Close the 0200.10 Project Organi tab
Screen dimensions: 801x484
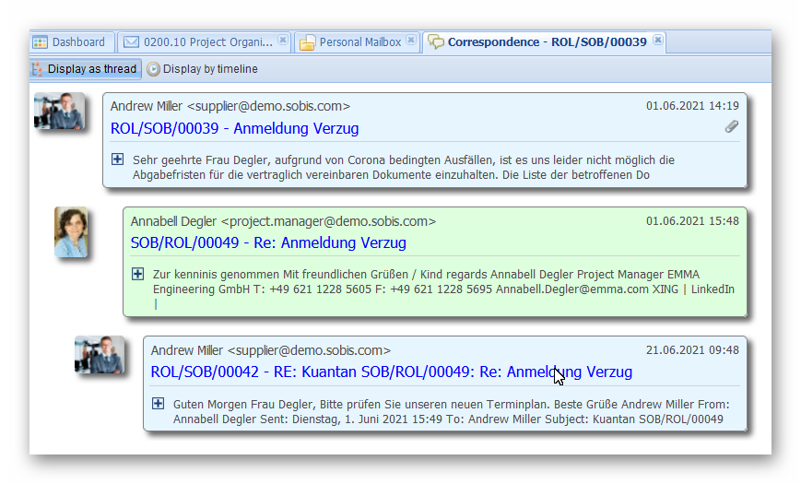click(283, 41)
